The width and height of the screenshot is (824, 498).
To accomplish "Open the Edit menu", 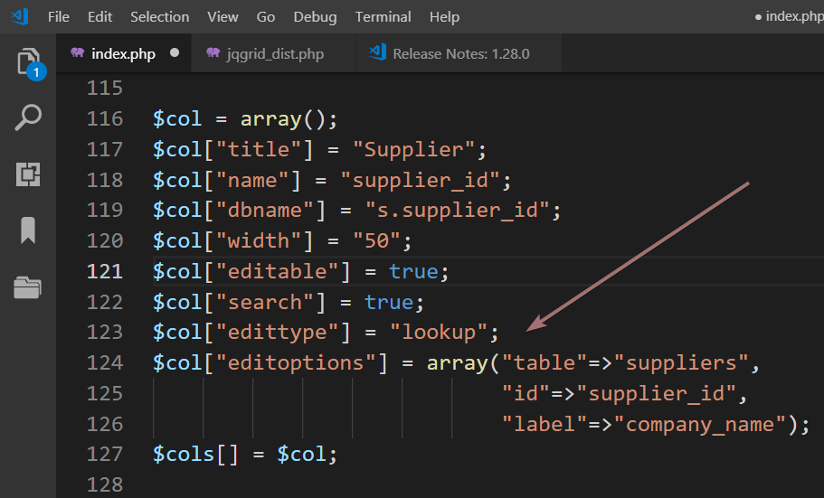I will coord(100,17).
